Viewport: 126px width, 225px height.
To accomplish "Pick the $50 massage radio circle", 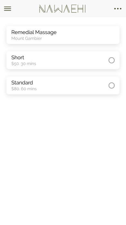I will 112,60.
